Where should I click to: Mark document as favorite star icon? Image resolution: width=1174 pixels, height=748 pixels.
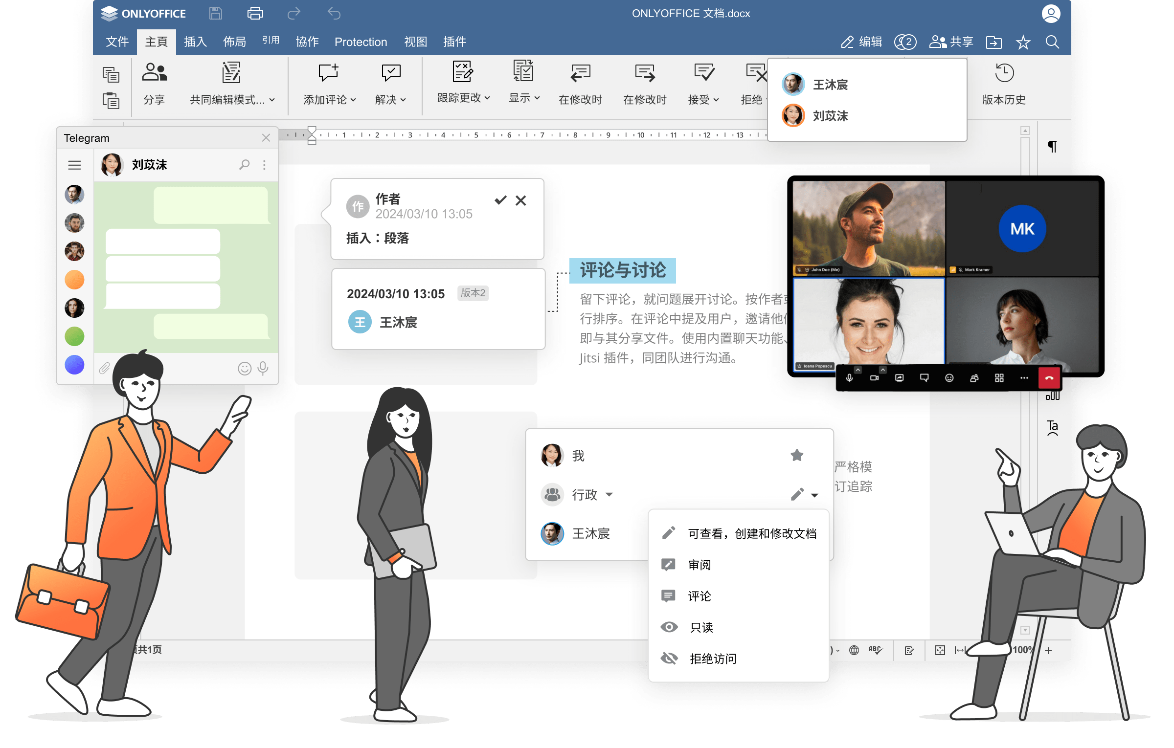pyautogui.click(x=1023, y=43)
